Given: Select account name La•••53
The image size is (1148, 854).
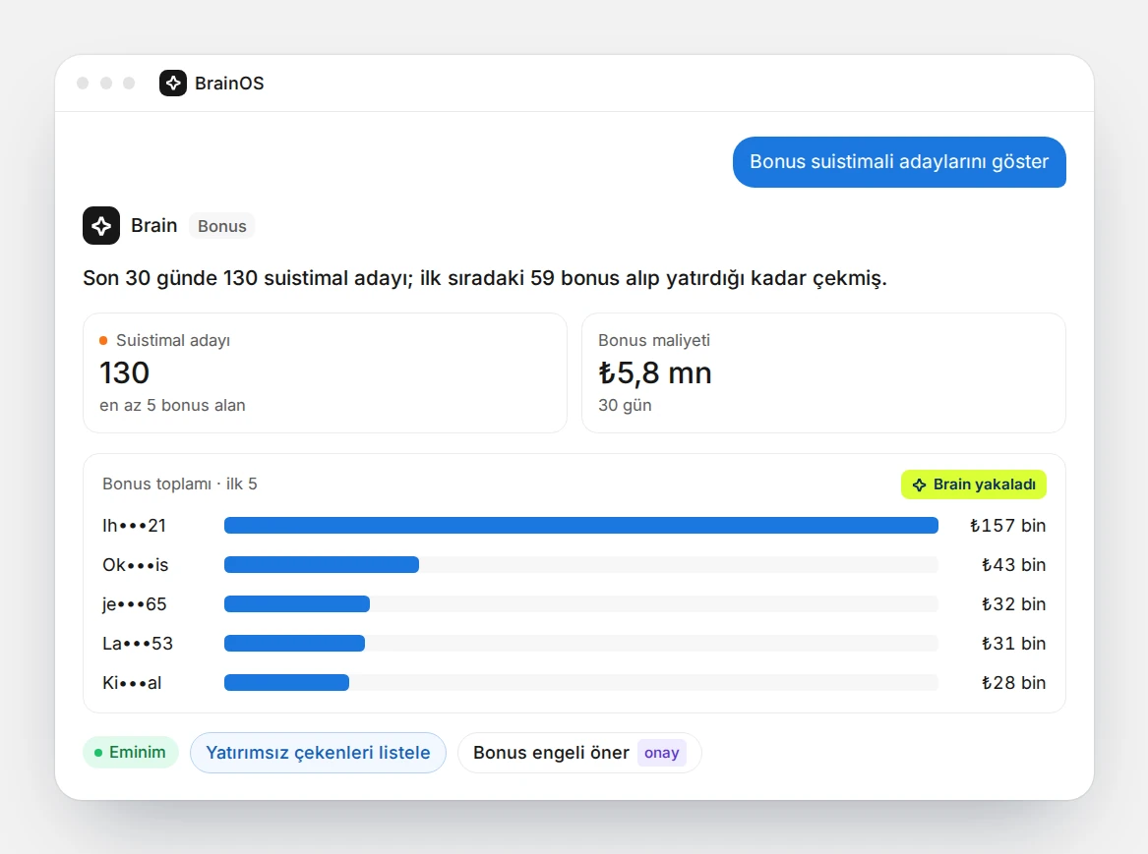Looking at the screenshot, I should [x=138, y=644].
